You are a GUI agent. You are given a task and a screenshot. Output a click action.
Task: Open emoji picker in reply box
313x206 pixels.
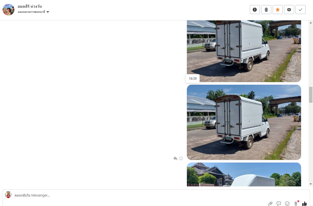tap(287, 203)
